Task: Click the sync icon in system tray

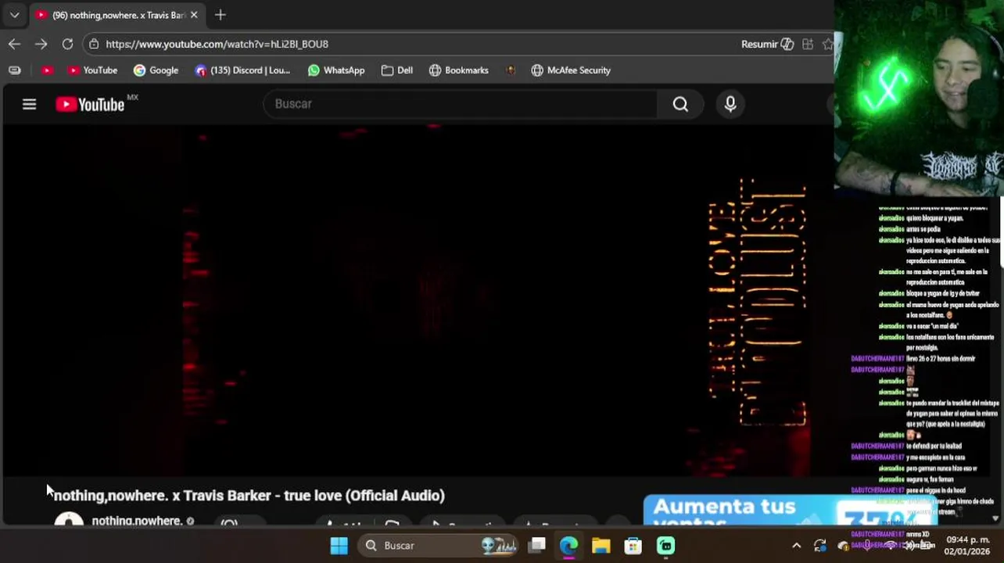Action: 819,546
